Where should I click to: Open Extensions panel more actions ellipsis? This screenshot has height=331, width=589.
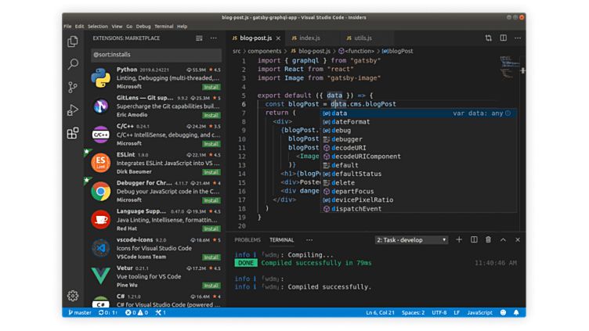(213, 38)
